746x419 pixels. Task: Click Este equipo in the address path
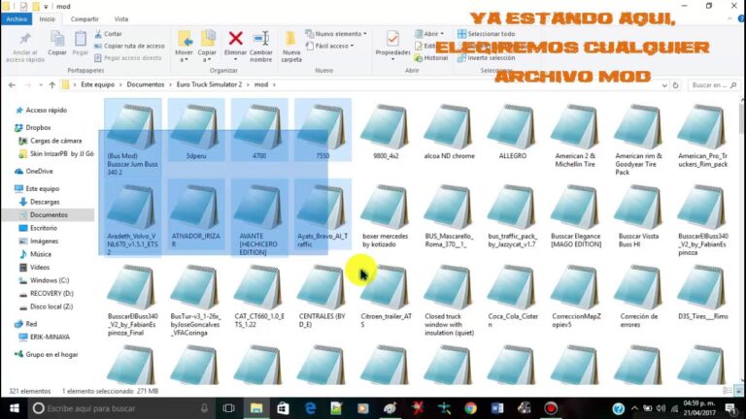click(97, 84)
